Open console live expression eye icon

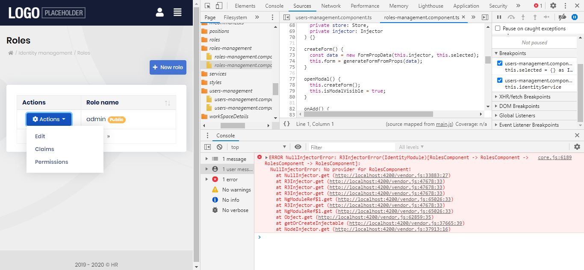click(298, 147)
